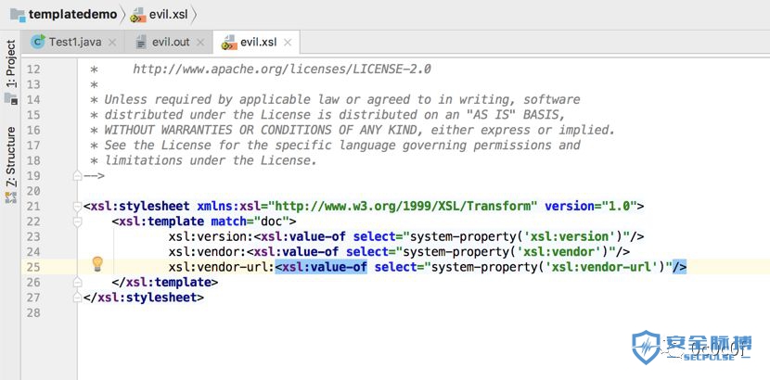Click the match="doc" attribute on line 22
770x380 pixels.
250,222
